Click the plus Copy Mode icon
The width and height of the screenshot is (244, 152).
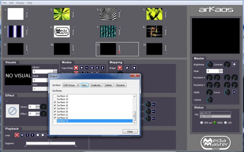point(81,68)
